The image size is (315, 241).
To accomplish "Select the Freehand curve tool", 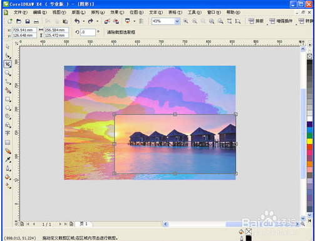I will [8, 82].
